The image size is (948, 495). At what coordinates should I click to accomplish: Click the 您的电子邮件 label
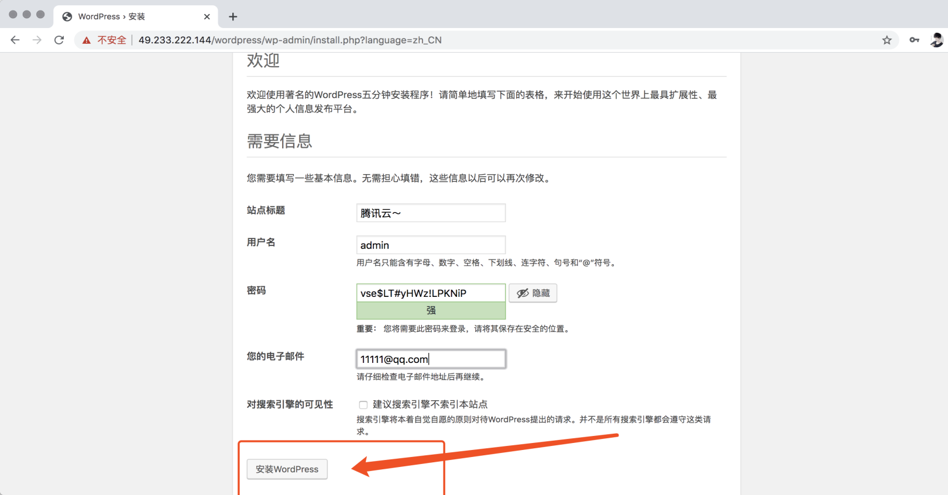(276, 356)
